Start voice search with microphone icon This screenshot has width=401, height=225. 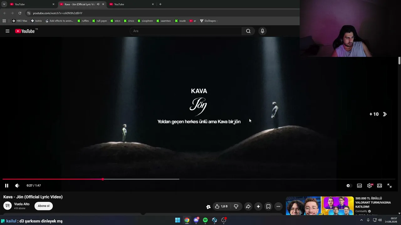tap(263, 31)
